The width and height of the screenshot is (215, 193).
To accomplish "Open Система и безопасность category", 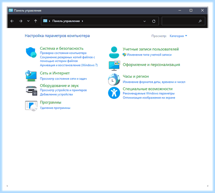I will pyautogui.click(x=62, y=48).
